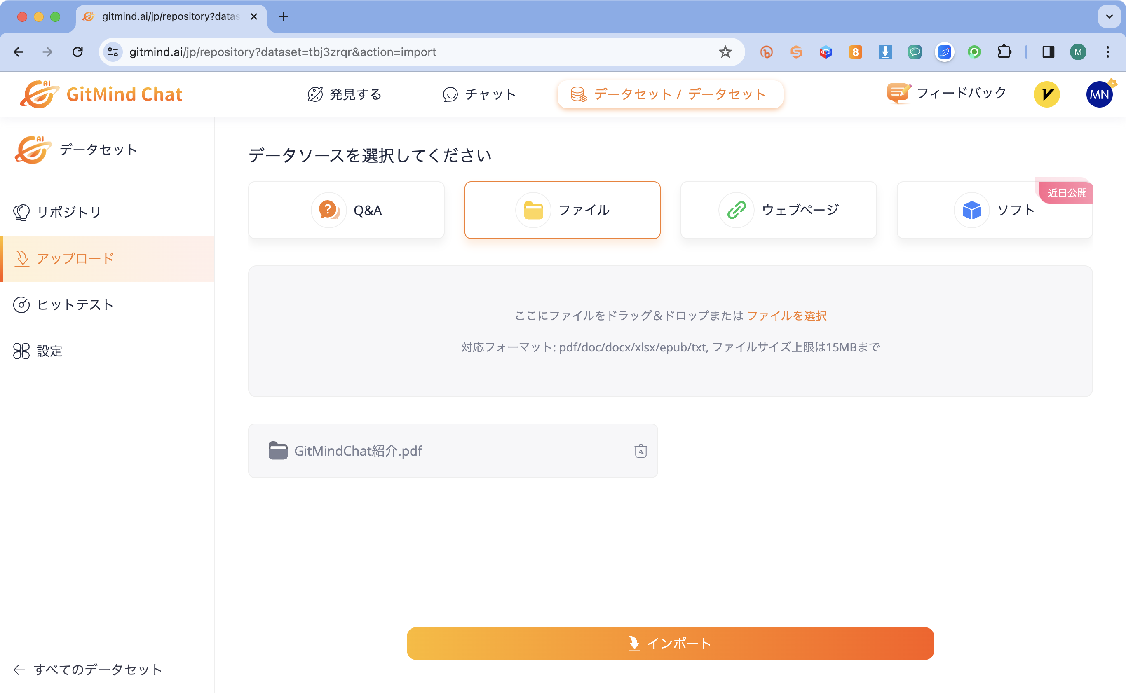Bookmark this page with the star icon
The width and height of the screenshot is (1126, 693).
coord(725,52)
